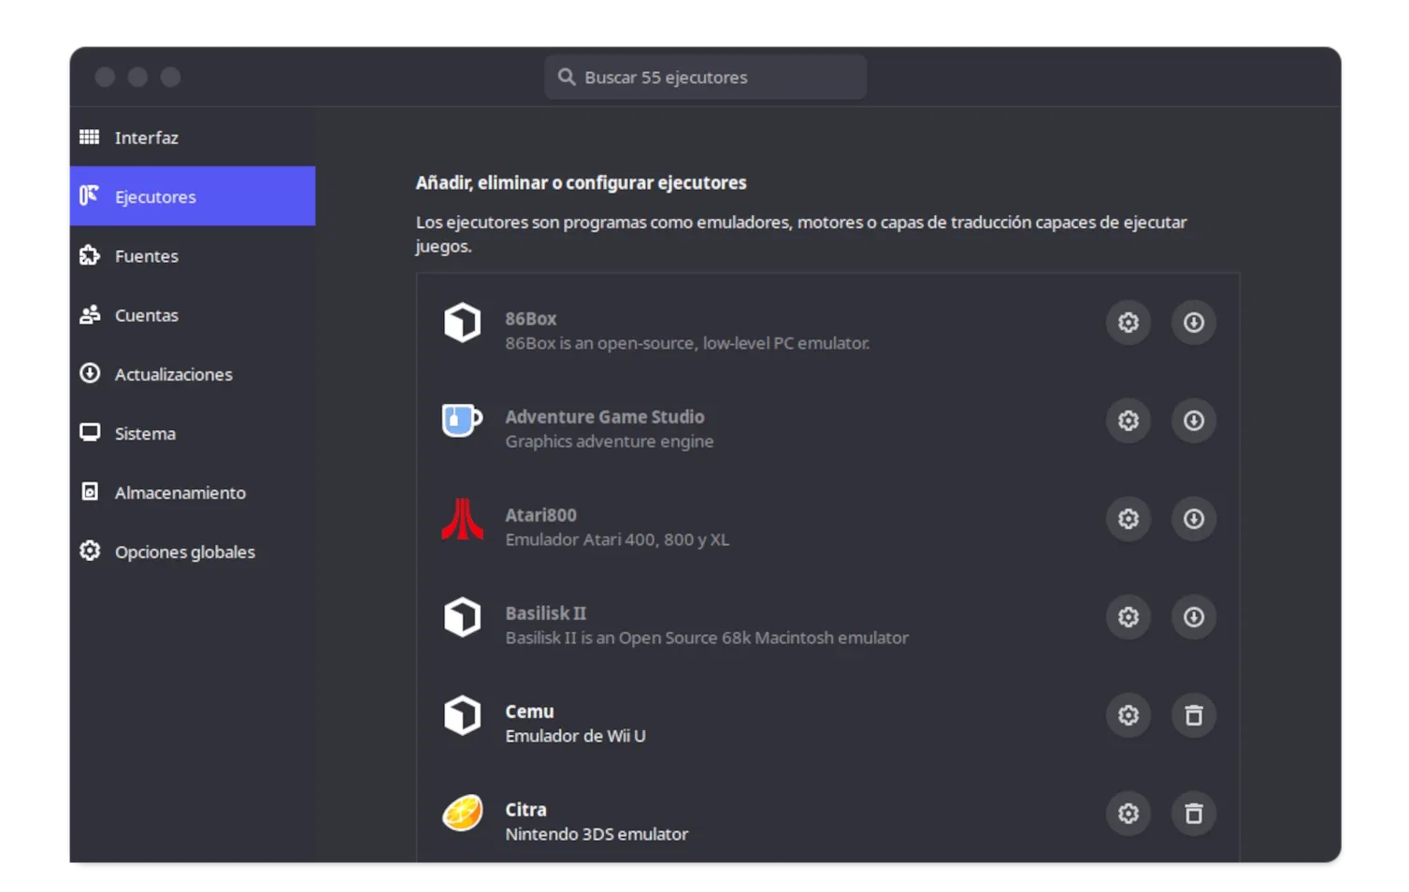Viewport: 1409px width, 892px height.
Task: Click the 'Nintendo 3DS emulator' description
Action: click(x=597, y=834)
